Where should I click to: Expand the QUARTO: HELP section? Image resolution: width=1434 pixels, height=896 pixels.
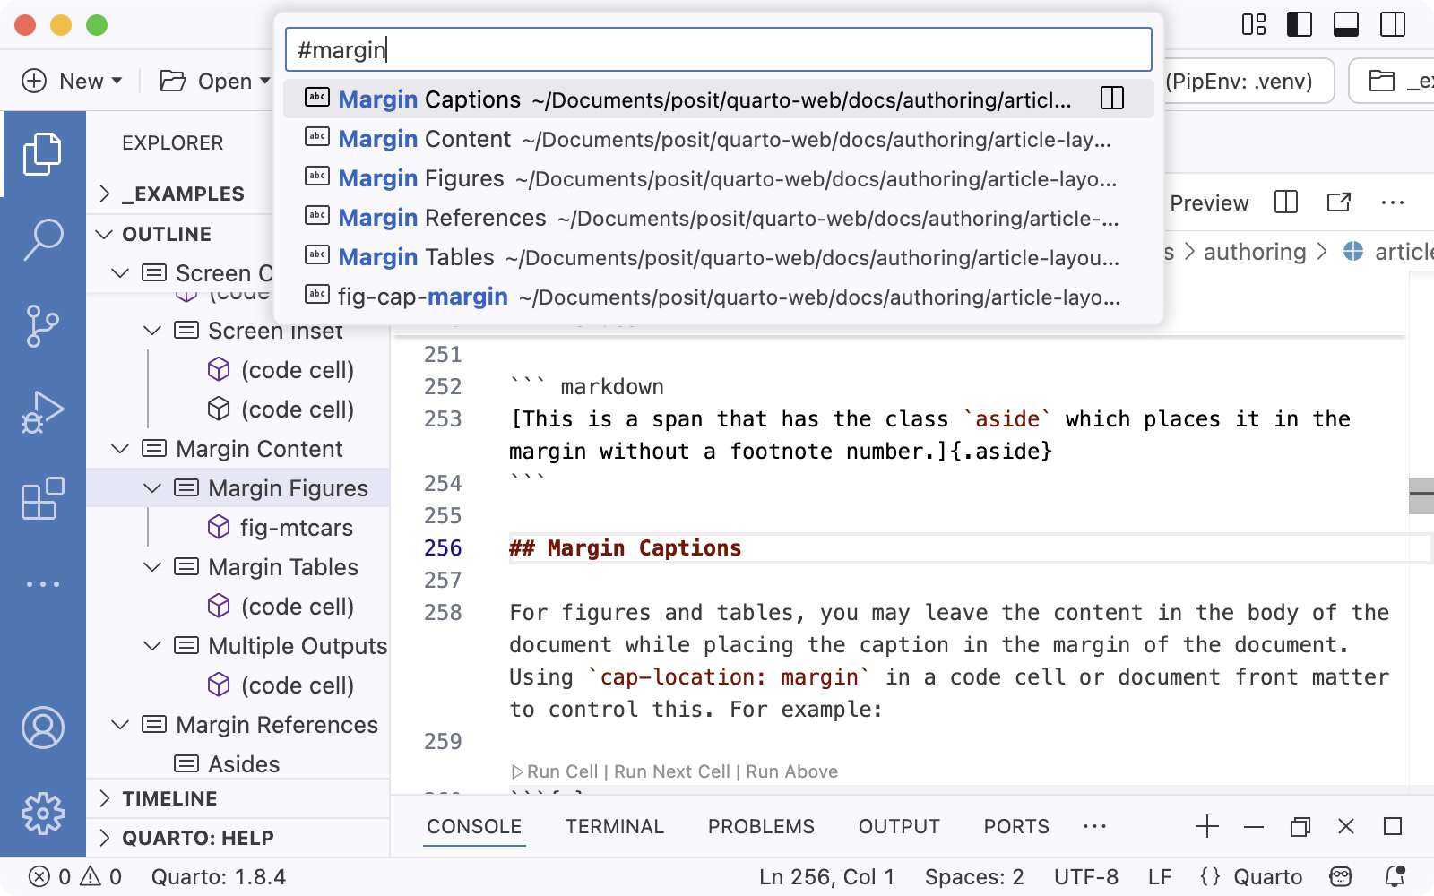click(196, 838)
